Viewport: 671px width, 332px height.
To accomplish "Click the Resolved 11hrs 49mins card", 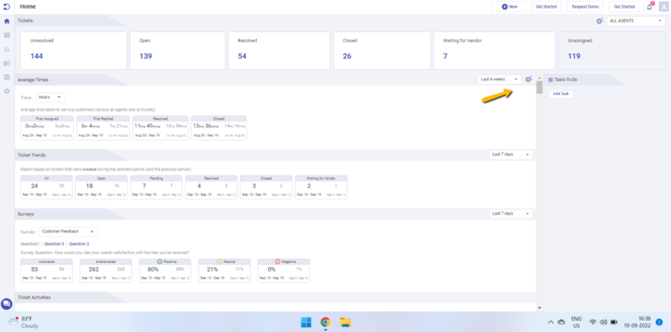I will [160, 128].
